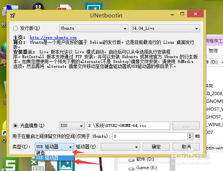The image size is (223, 171).
Task: Click the 取消 cancel button
Action: click(186, 147)
